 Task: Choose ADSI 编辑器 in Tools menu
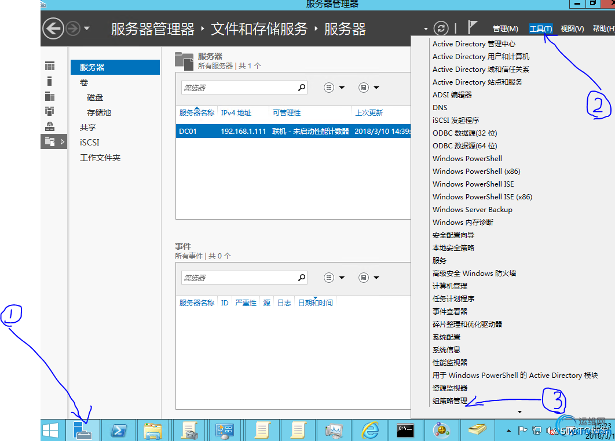pos(452,95)
